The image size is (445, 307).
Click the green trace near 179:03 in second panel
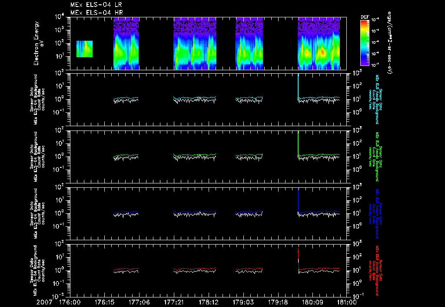click(x=249, y=155)
